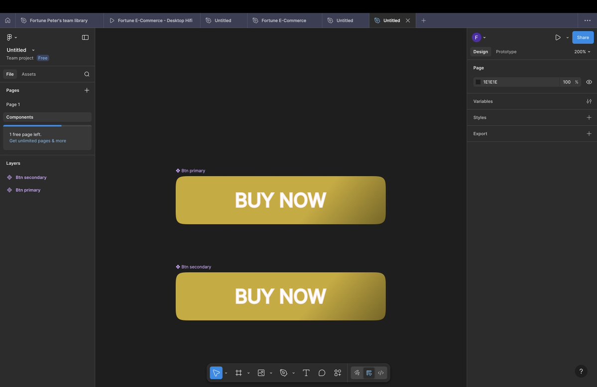Open the Assets tab
Screen dimensions: 597x387
coord(28,74)
